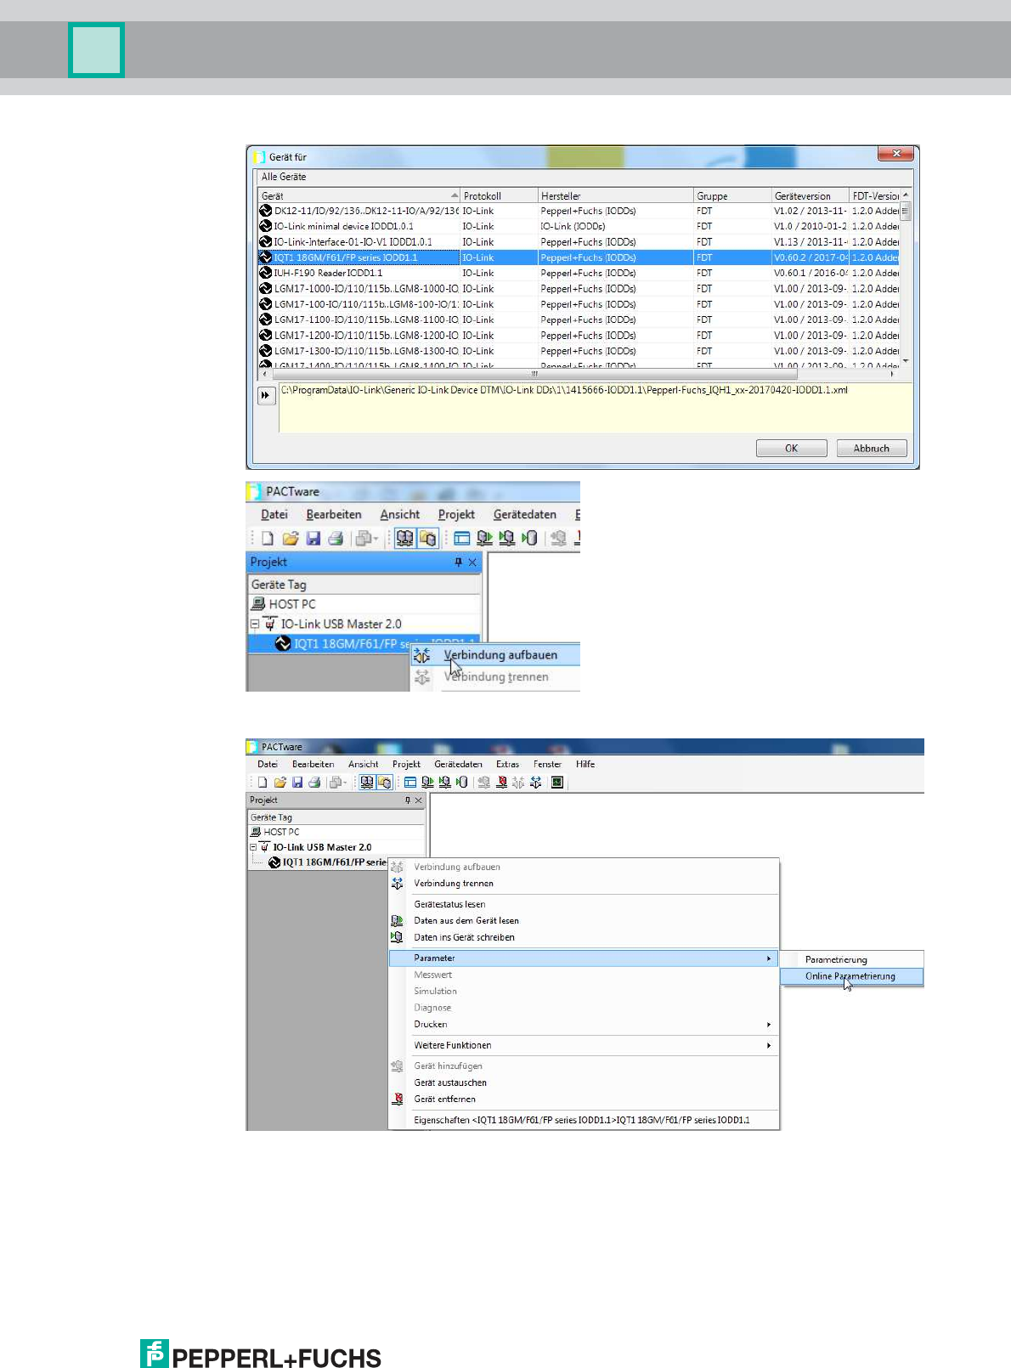Click the Open folder icon in the PACTware window with Extras menu
1011x1368 pixels.
point(280,783)
